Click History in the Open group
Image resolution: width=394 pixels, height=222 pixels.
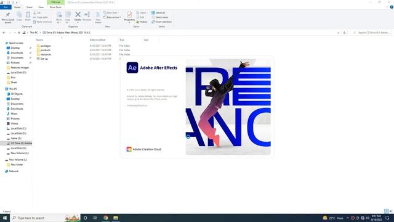142,22
